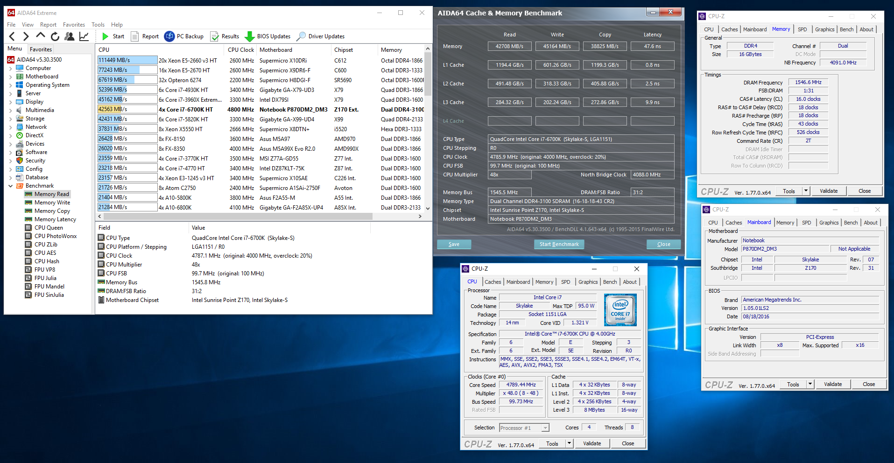The width and height of the screenshot is (894, 463).
Task: Click the Memory Read value field in benchmark
Action: (509, 46)
